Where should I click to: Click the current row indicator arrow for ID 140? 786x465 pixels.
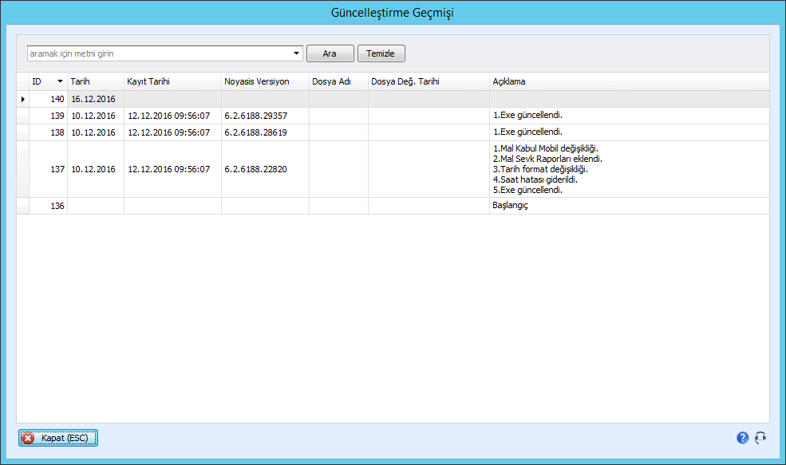point(22,99)
